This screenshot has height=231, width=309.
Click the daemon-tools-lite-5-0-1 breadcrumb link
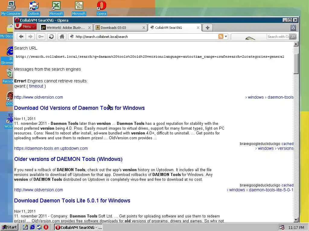260,190
